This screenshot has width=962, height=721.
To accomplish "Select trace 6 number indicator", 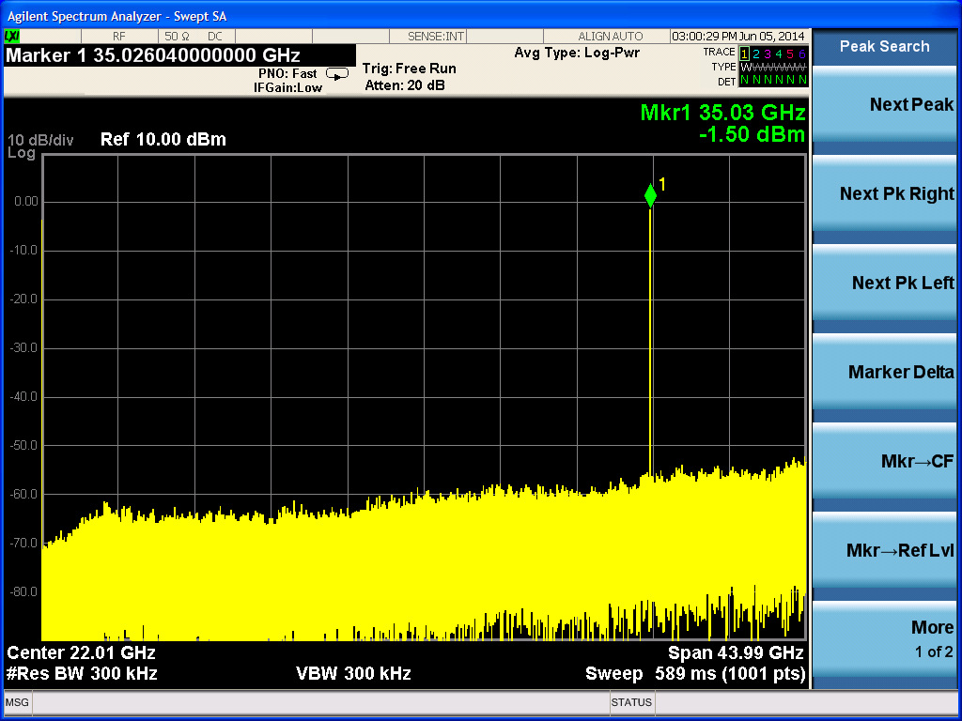I will point(801,54).
